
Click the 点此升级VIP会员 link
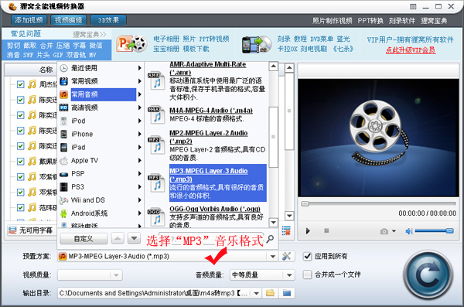tap(410, 50)
